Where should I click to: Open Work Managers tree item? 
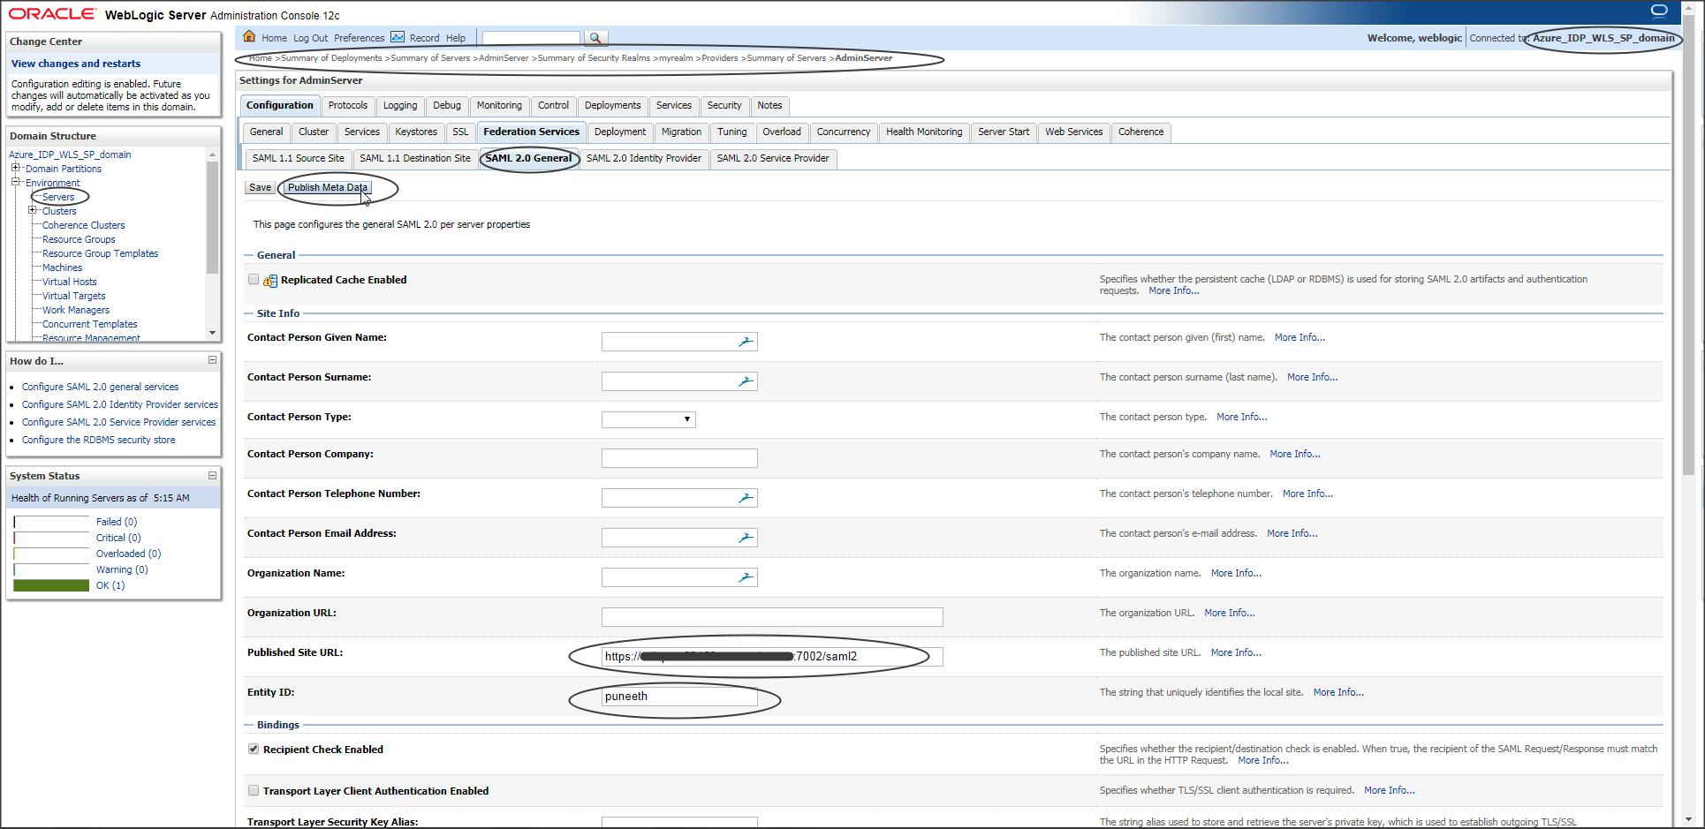pos(76,310)
